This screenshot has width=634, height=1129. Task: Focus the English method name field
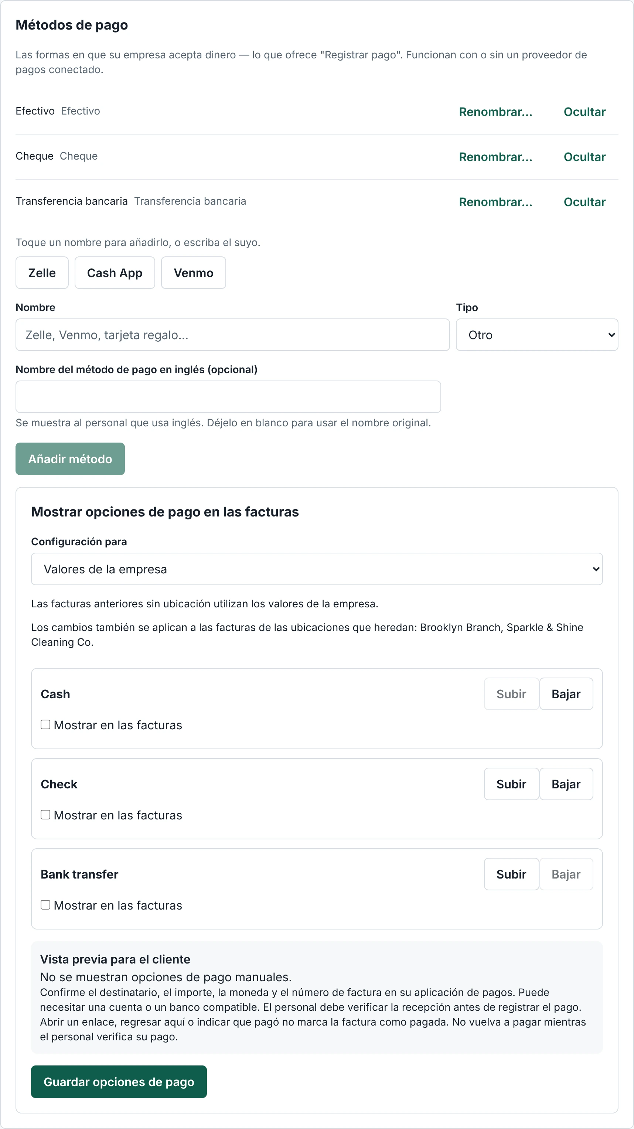228,397
